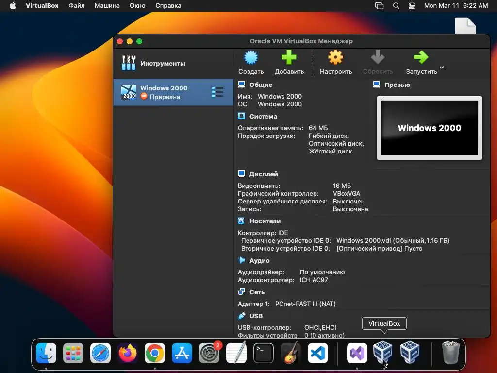Launch Visual Studio Code from the Dock
Image resolution: width=497 pixels, height=373 pixels.
pyautogui.click(x=317, y=353)
